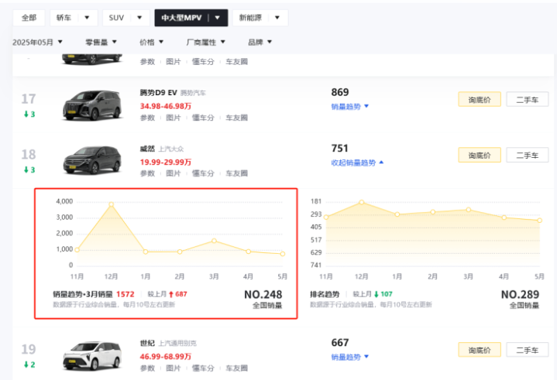The image size is (557, 380).
Task: Open 参数 for 腾势D9 EV
Action: tap(147, 118)
